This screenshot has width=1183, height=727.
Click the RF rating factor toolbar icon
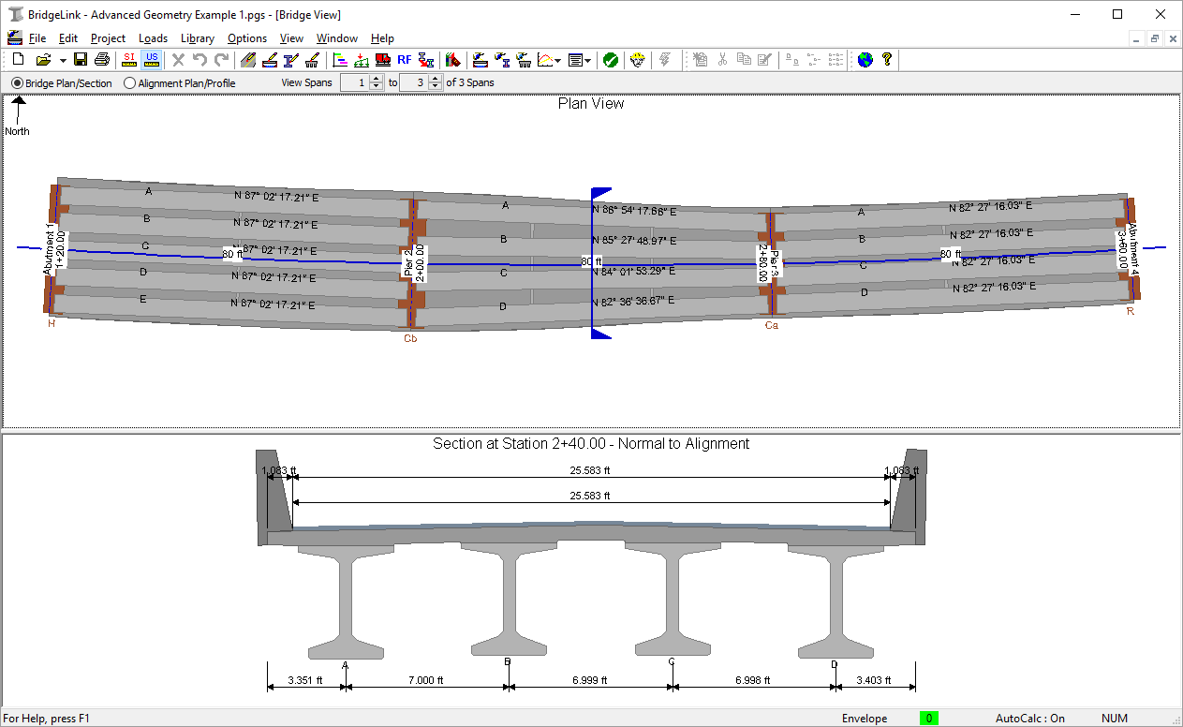click(x=404, y=59)
